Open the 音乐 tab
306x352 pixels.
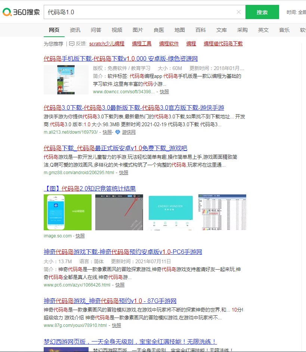pyautogui.click(x=284, y=30)
